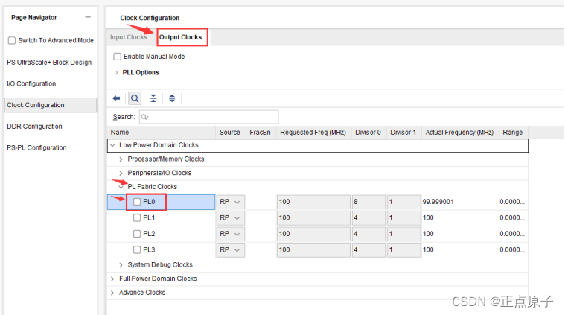Check the Enable Manual Mode box
Image resolution: width=565 pixels, height=315 pixels.
pos(117,57)
